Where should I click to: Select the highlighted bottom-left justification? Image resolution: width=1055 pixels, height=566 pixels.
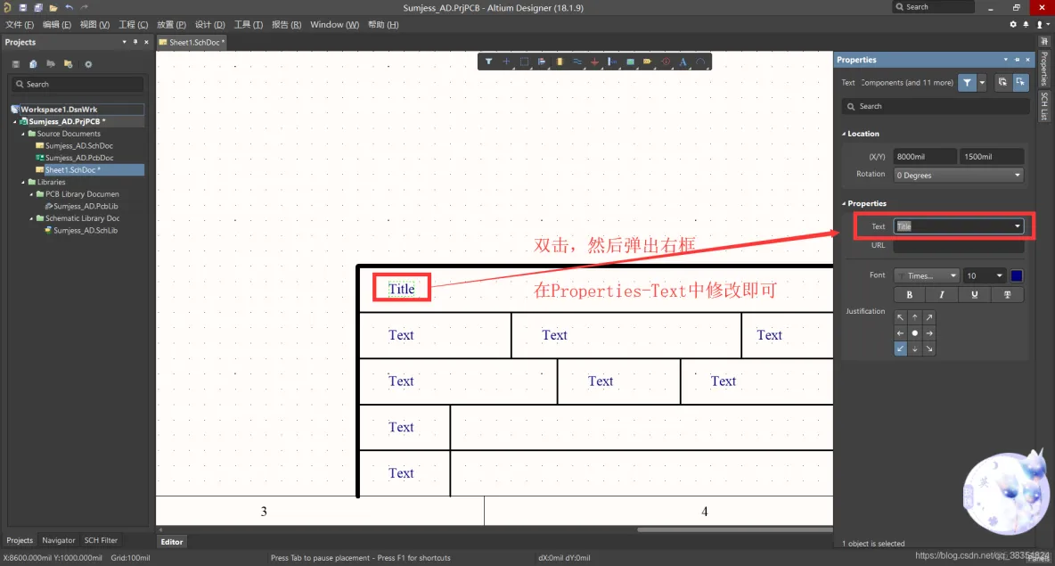(900, 349)
